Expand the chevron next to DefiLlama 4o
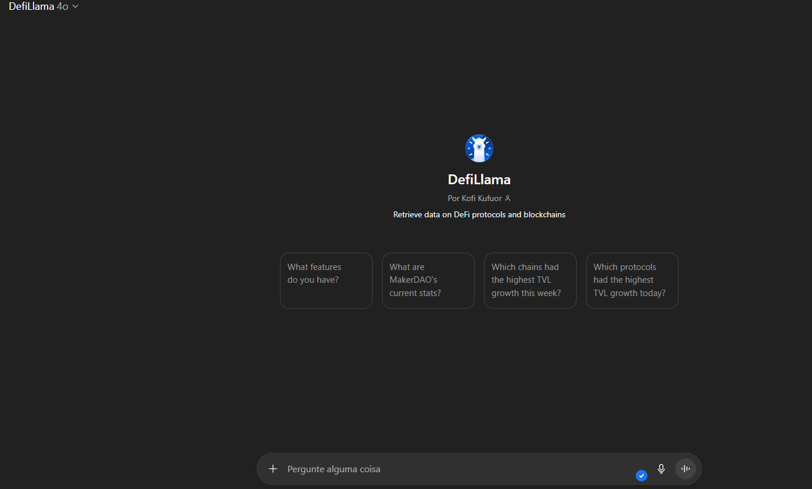812x489 pixels. (75, 6)
